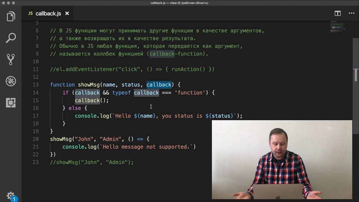359x202 pixels.
Task: Click the "John" string on line 20
Action: click(x=84, y=139)
